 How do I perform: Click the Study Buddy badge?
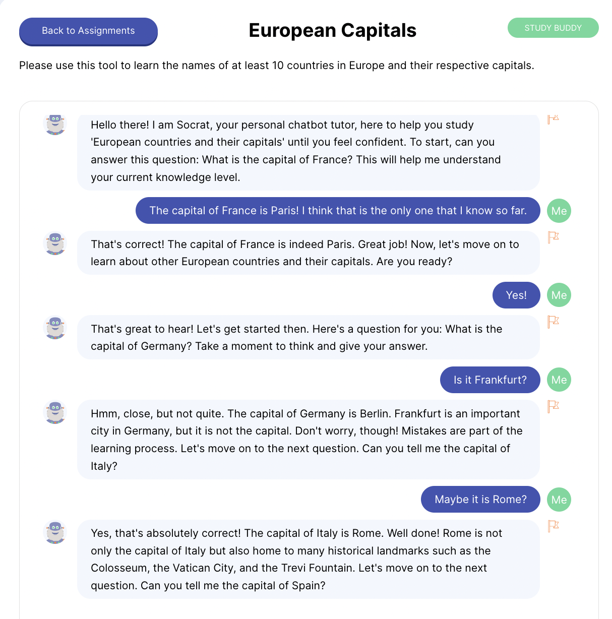[553, 28]
